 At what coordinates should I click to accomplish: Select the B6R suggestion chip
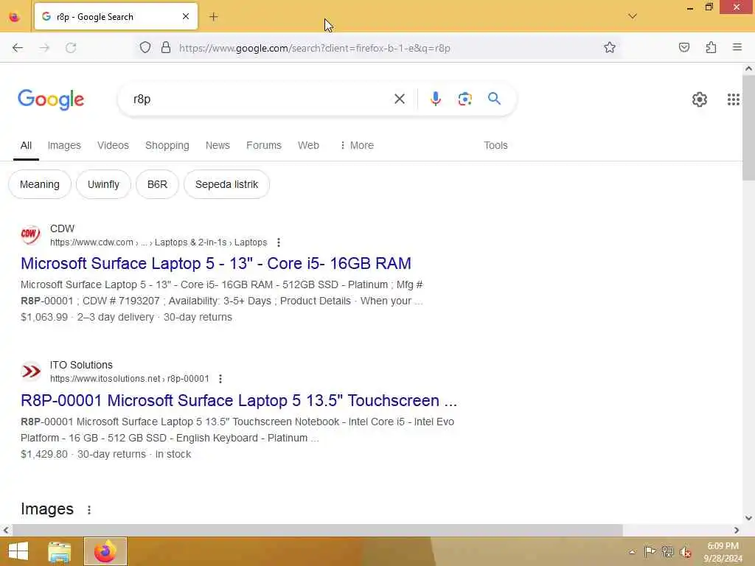(x=157, y=184)
